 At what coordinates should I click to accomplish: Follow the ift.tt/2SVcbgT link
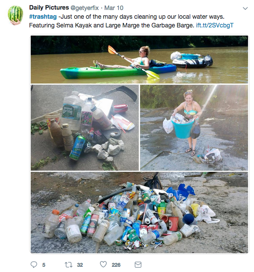215,25
